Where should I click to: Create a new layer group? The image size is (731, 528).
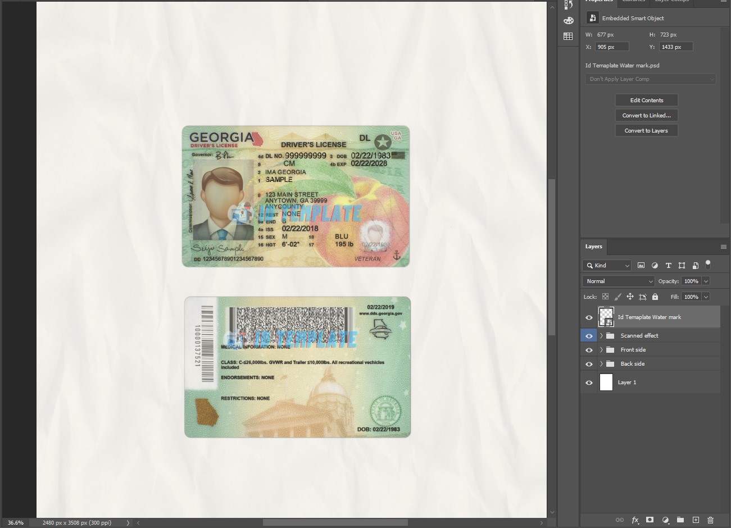[x=680, y=520]
